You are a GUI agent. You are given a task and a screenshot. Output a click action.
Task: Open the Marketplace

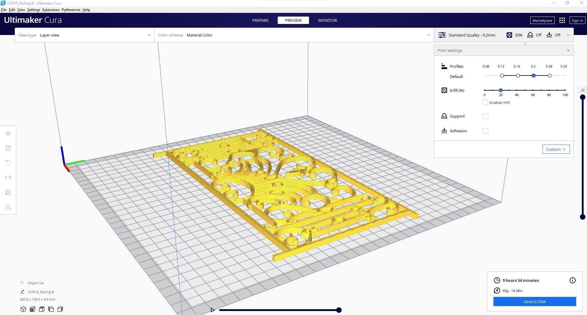542,20
